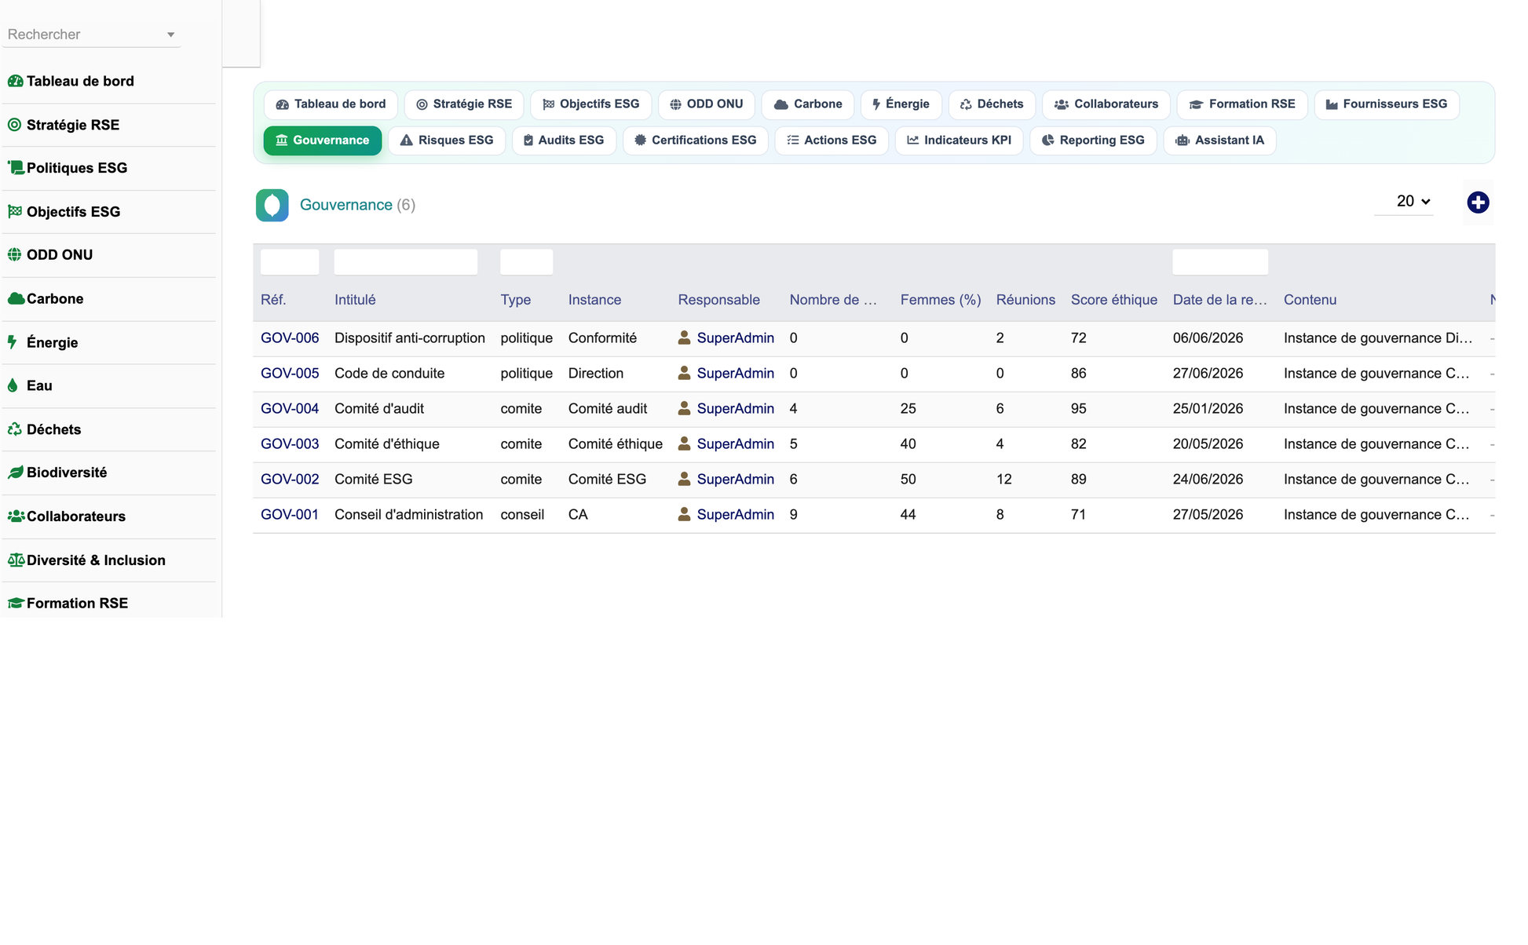Click the Biodiversité sidebar leaf icon
Viewport: 1528px width, 945px height.
tap(15, 472)
